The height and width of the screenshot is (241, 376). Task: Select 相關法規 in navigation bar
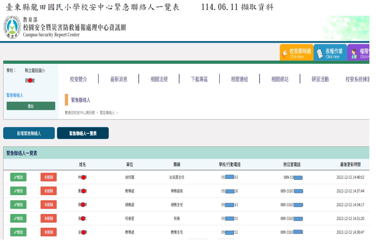point(159,79)
